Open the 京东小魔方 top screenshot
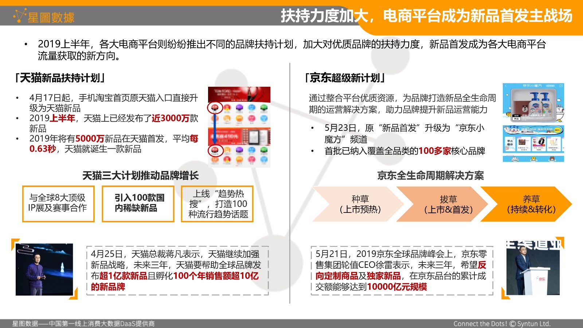The width and height of the screenshot is (583, 328). click(533, 103)
